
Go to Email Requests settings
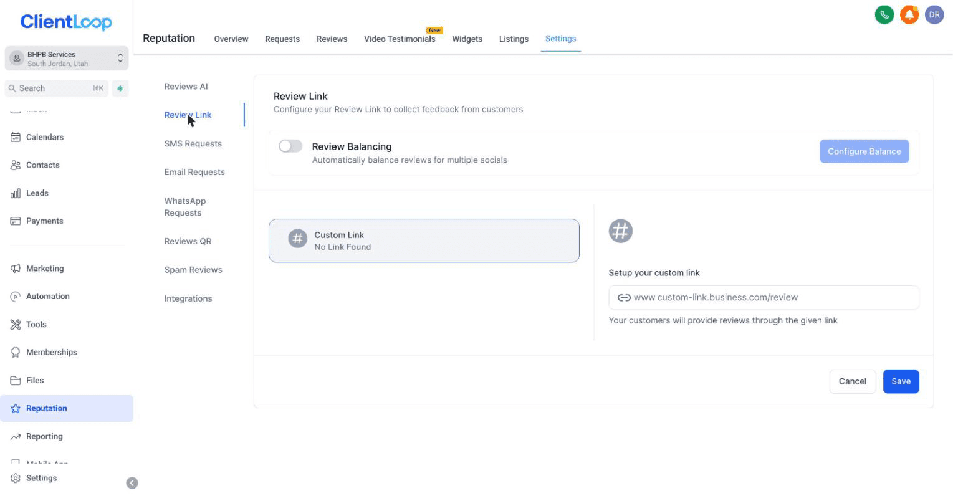point(194,173)
